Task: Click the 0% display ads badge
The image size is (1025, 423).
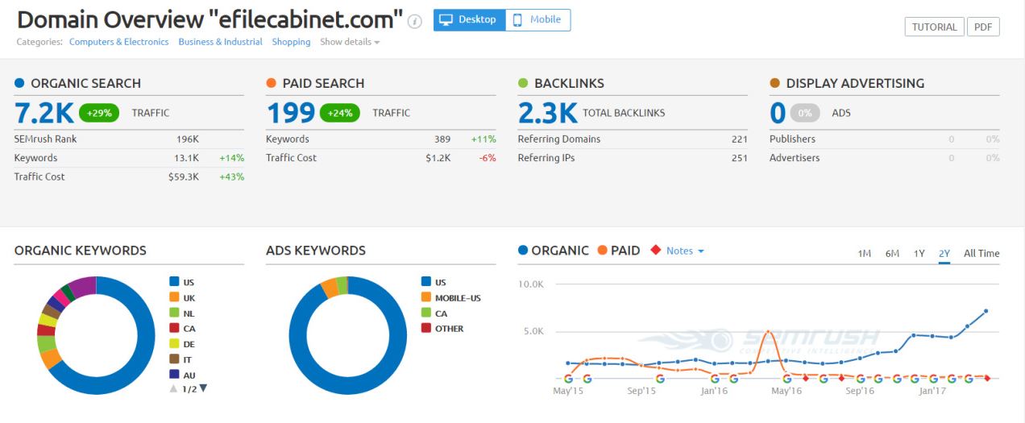Action: [x=805, y=113]
